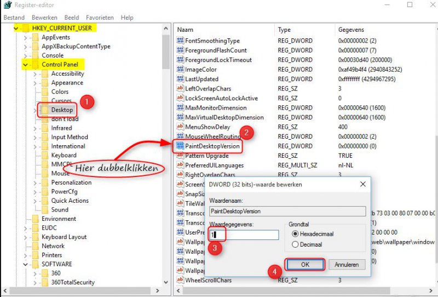Click the MenuShowDelay string icon
438x297 pixels.
coord(180,127)
